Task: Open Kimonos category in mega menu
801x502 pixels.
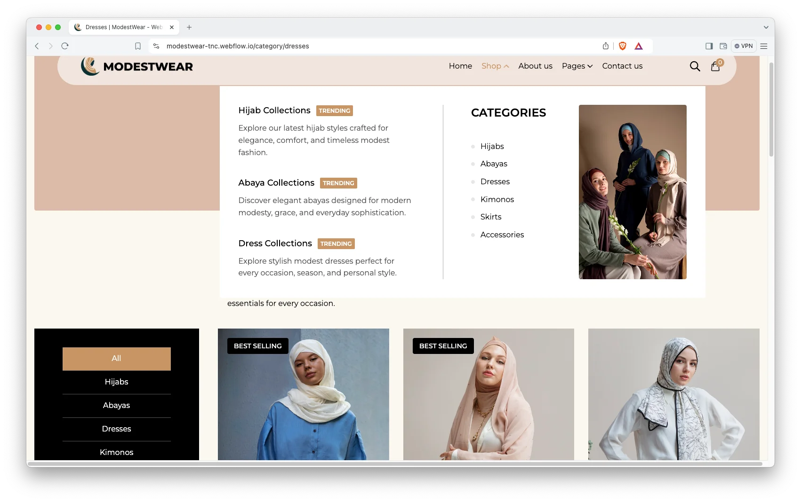Action: click(x=497, y=199)
